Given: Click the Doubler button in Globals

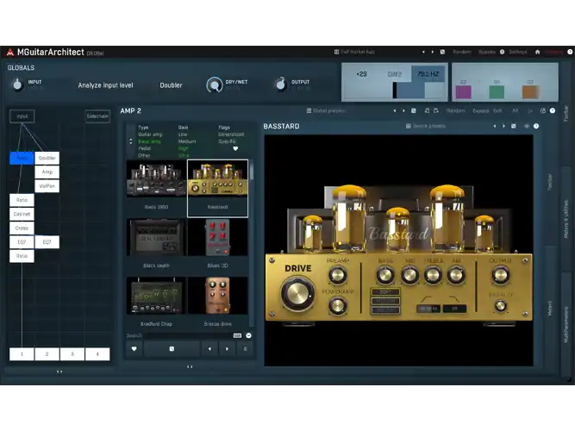Looking at the screenshot, I should tap(171, 85).
